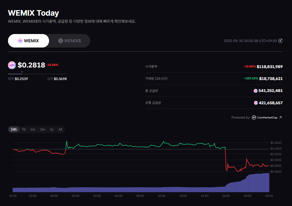Click the 16:00 time axis label
292x206 pixels.
point(226,196)
